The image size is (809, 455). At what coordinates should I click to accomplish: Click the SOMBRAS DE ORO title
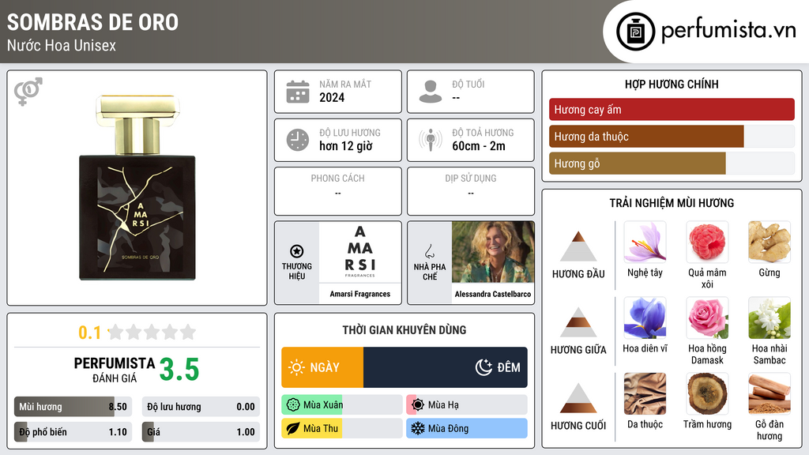pyautogui.click(x=93, y=22)
